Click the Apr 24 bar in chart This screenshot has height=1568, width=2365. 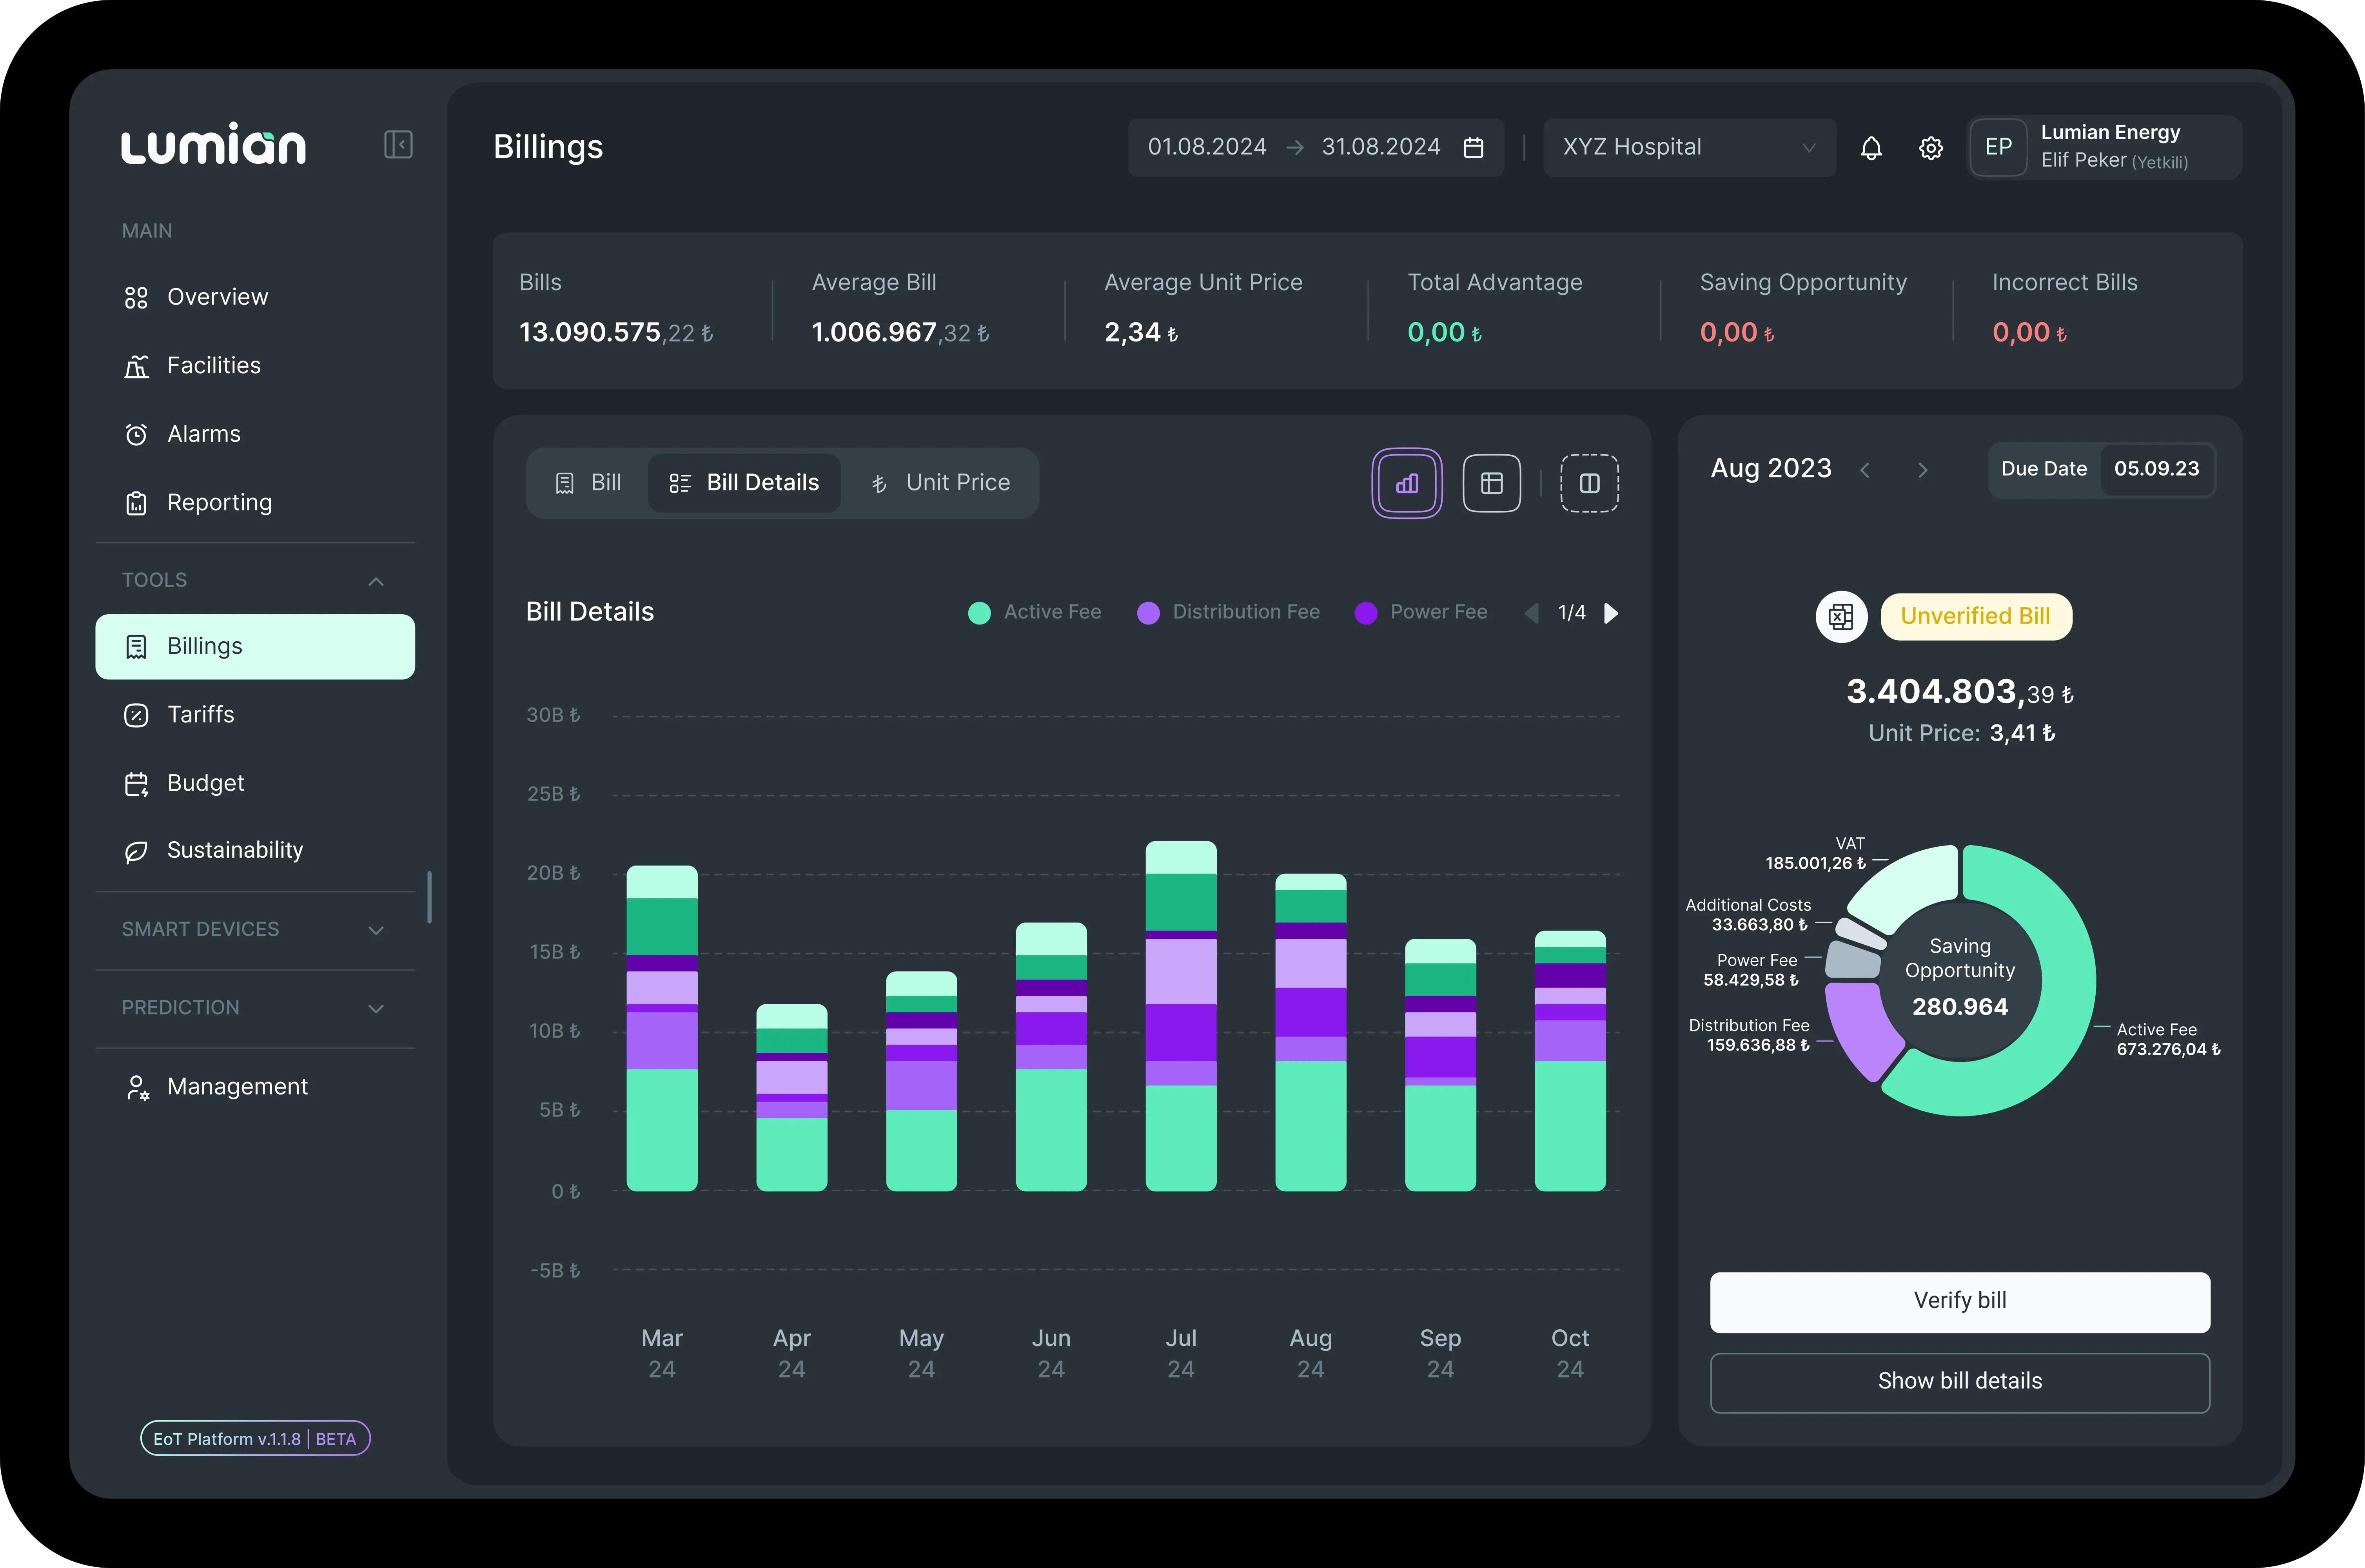pyautogui.click(x=791, y=1098)
